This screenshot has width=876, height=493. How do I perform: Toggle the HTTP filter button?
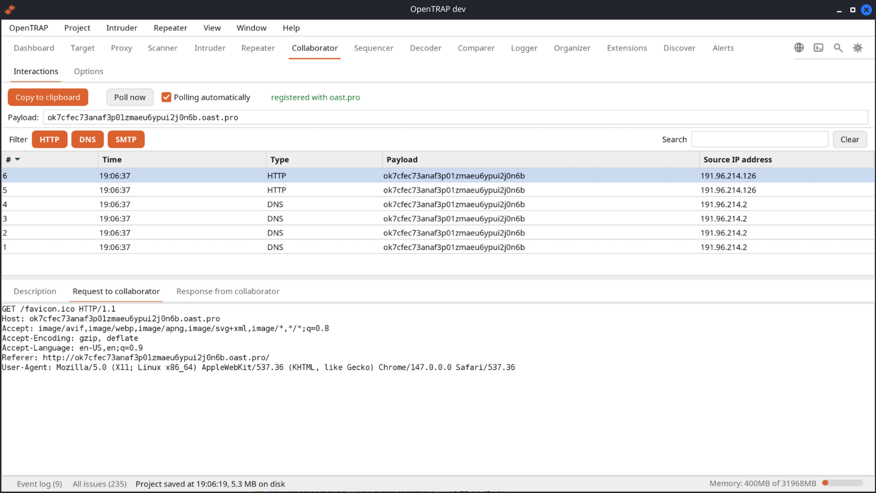[x=49, y=139]
